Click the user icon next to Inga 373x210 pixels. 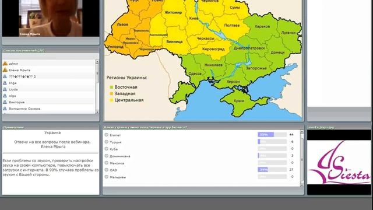click(5, 83)
